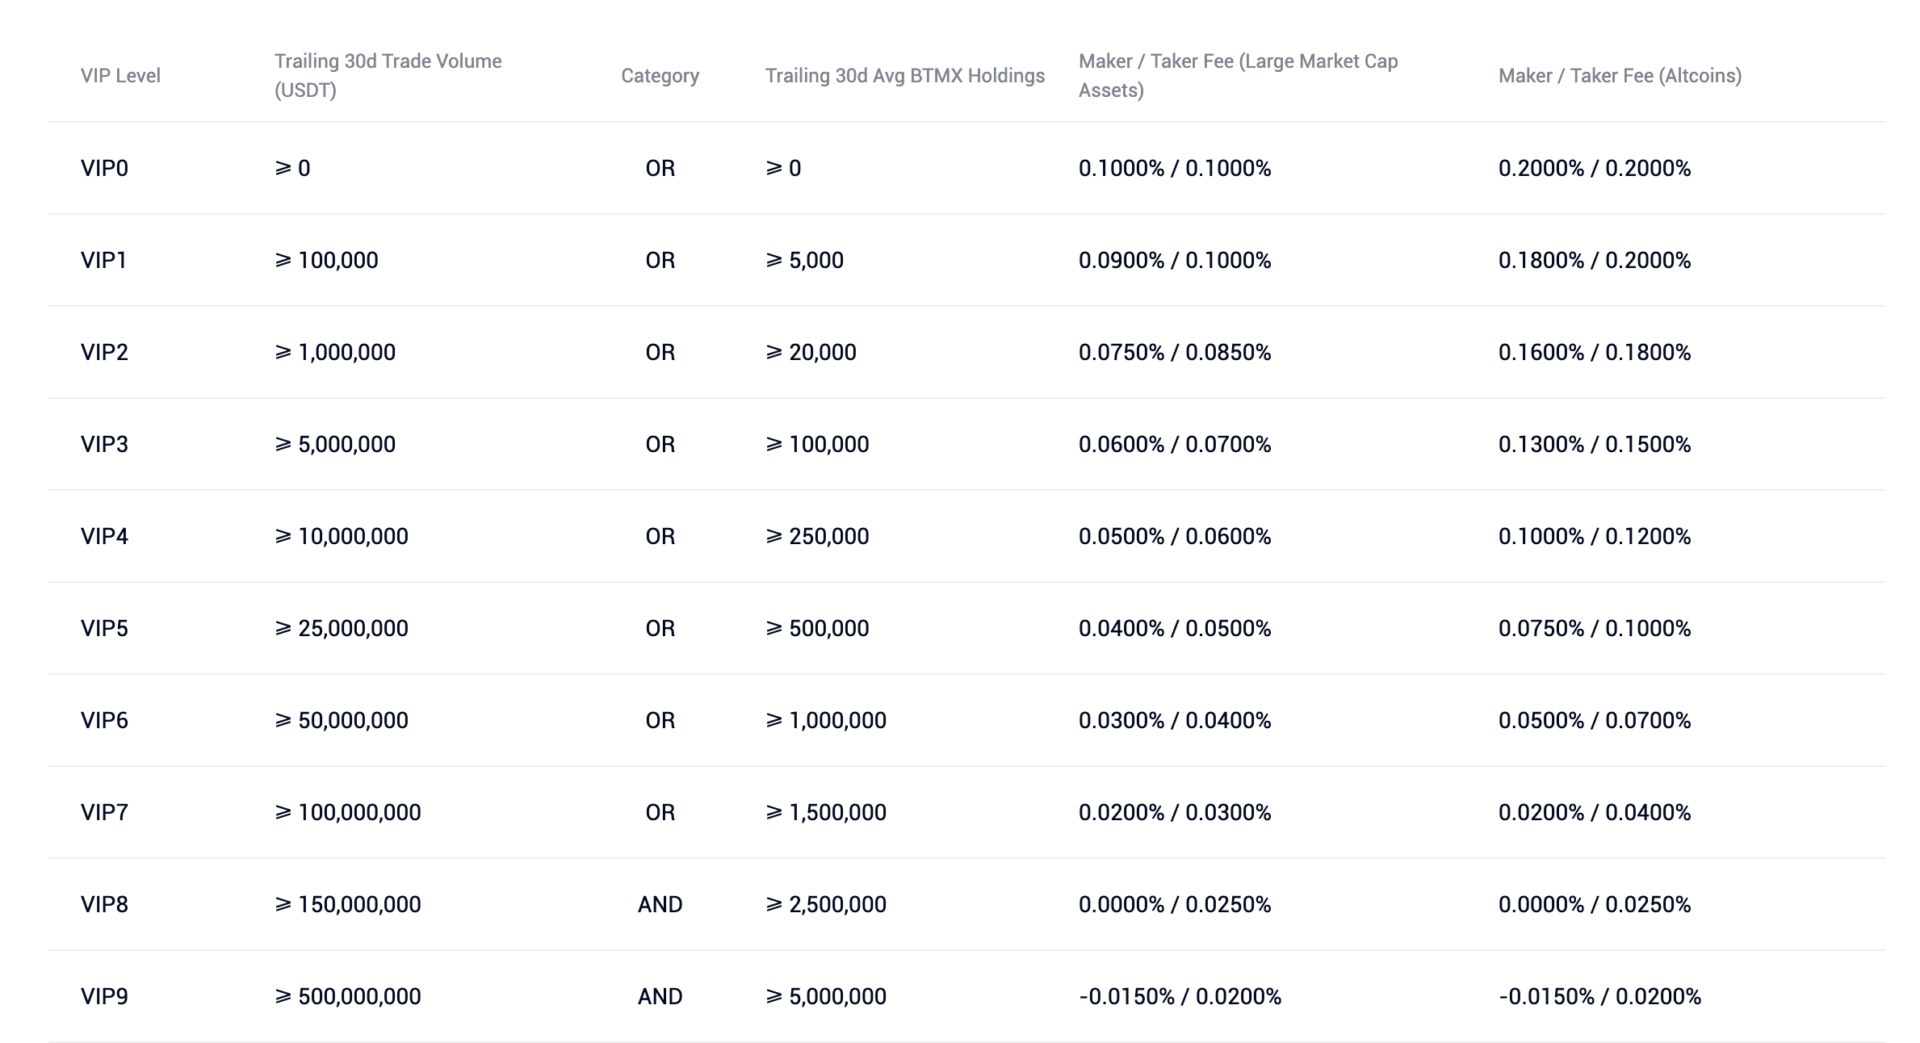1920x1043 pixels.
Task: Click the 0.0400% / 0.0500% fee cell
Action: click(x=1175, y=628)
